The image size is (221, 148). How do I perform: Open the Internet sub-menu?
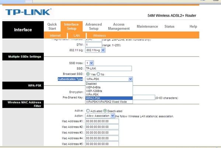click(x=55, y=36)
